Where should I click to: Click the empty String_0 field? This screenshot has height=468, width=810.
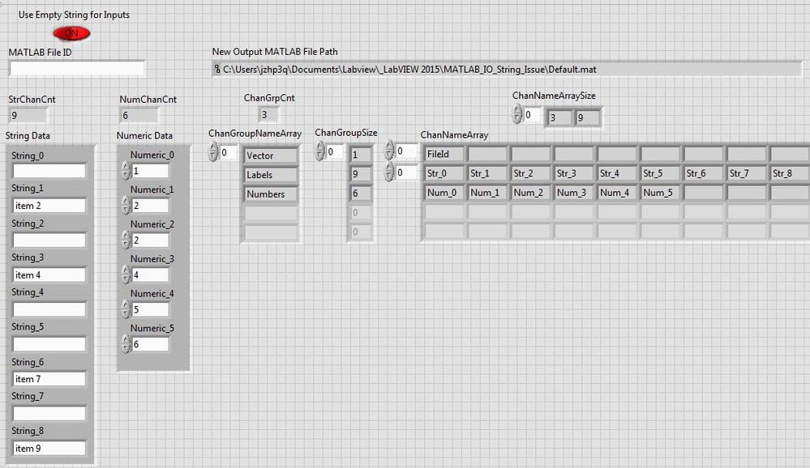click(x=49, y=170)
